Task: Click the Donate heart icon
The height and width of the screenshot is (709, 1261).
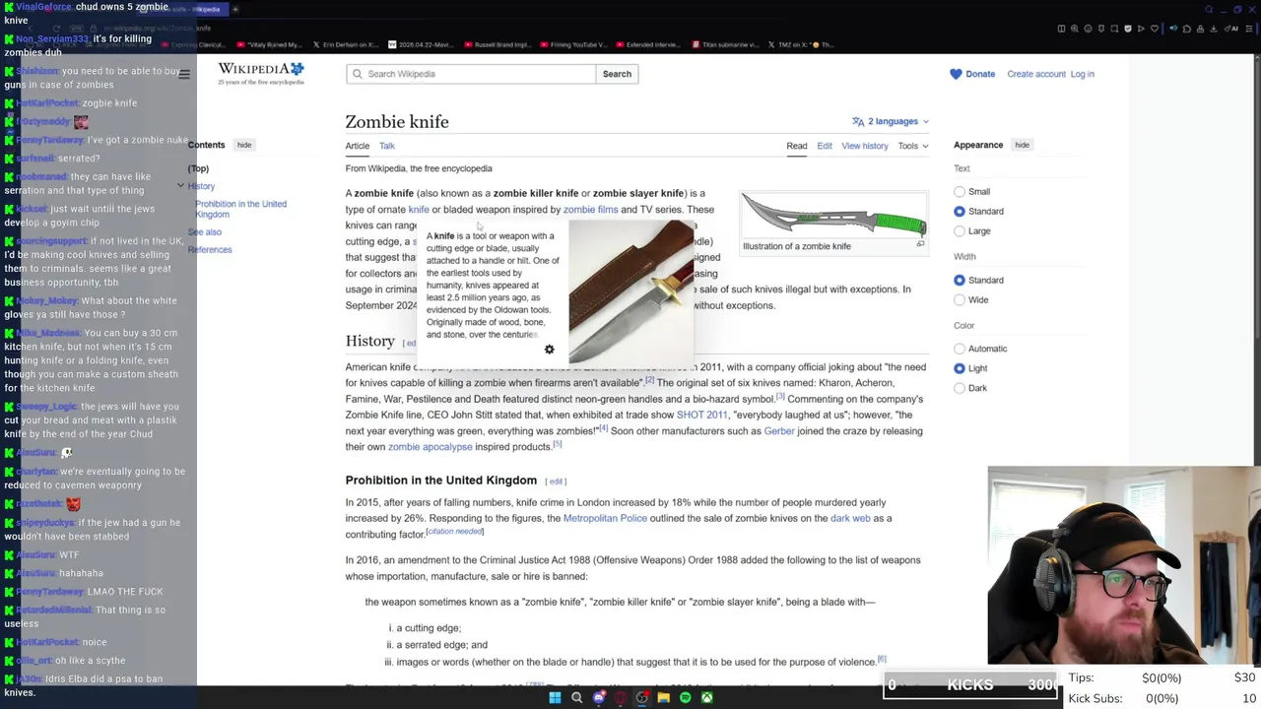Action: point(956,74)
